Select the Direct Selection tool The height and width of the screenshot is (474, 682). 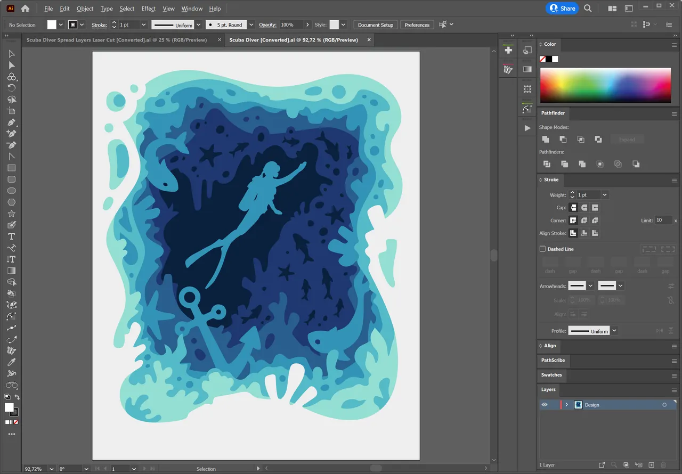coord(12,66)
